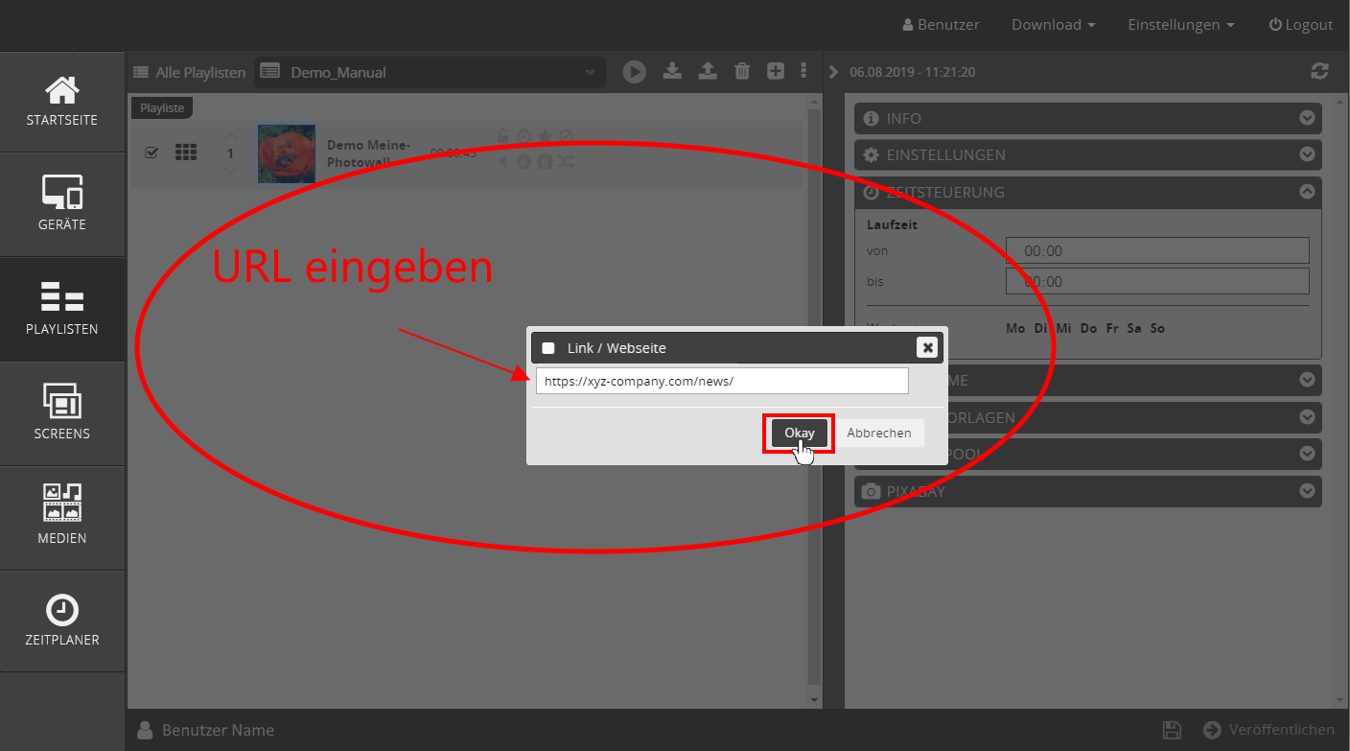Click the upload icon in playlist toolbar
Viewport: 1350px width, 751px height.
708,71
